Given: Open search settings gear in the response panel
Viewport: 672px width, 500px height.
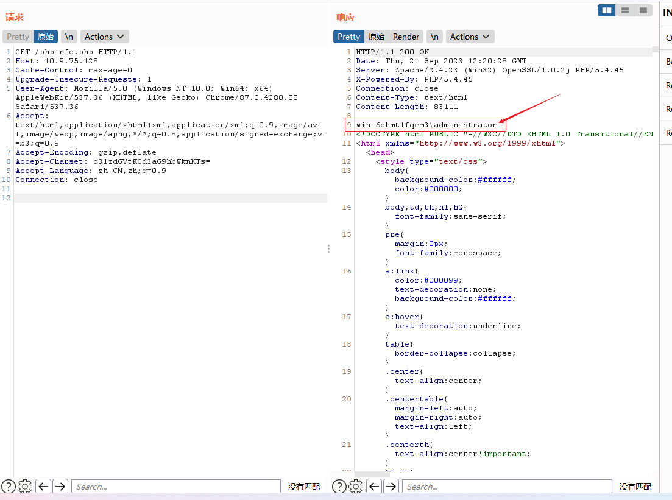Looking at the screenshot, I should click(x=356, y=486).
